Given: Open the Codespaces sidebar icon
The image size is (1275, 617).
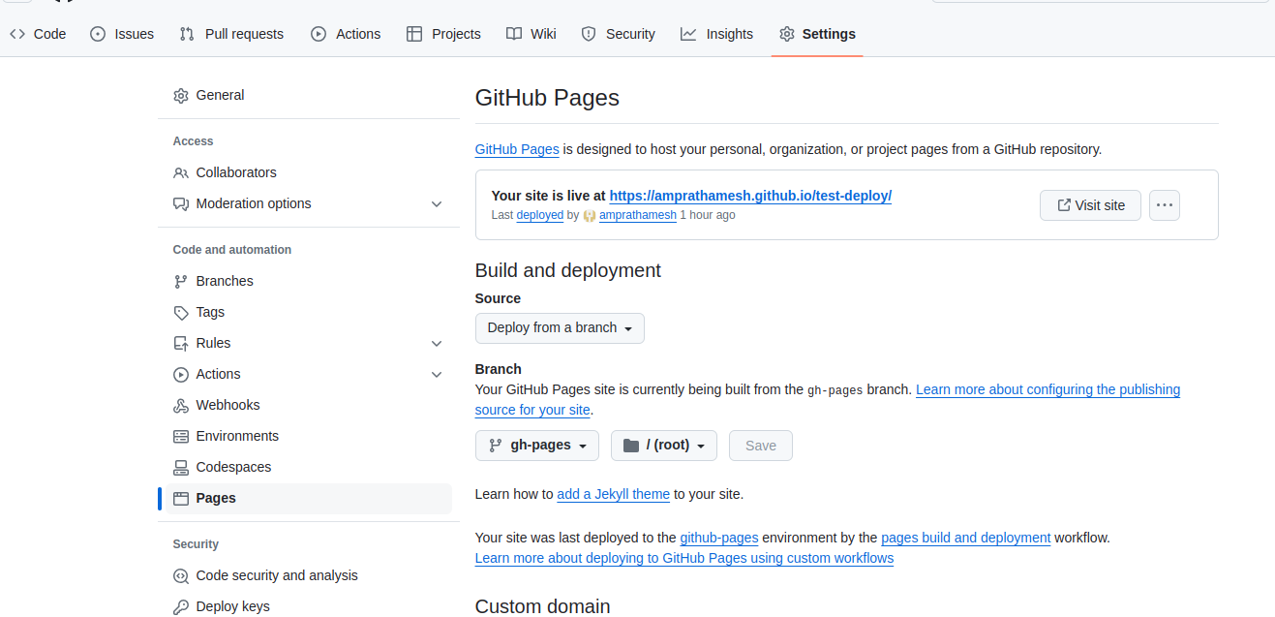Looking at the screenshot, I should (181, 467).
